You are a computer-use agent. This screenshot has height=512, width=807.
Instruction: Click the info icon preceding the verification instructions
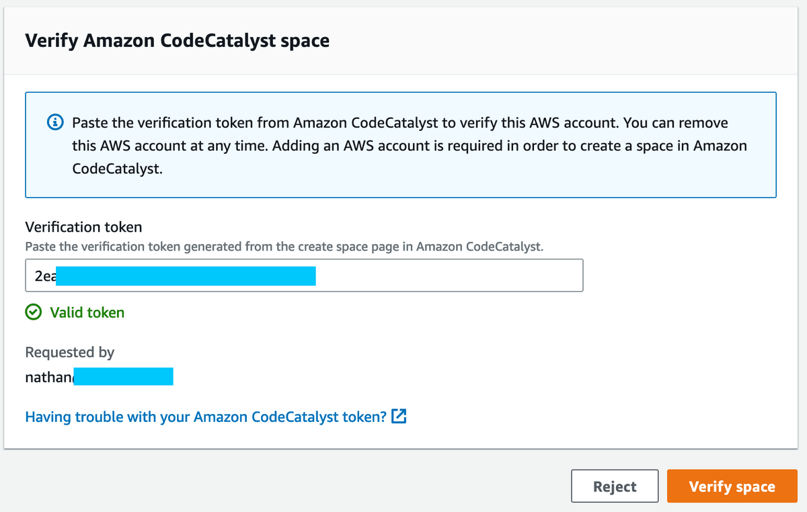54,122
